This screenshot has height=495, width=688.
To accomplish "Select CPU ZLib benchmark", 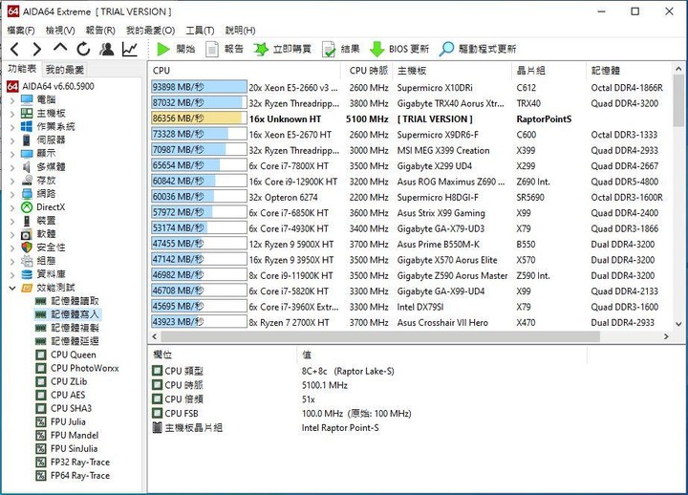I will tap(61, 381).
